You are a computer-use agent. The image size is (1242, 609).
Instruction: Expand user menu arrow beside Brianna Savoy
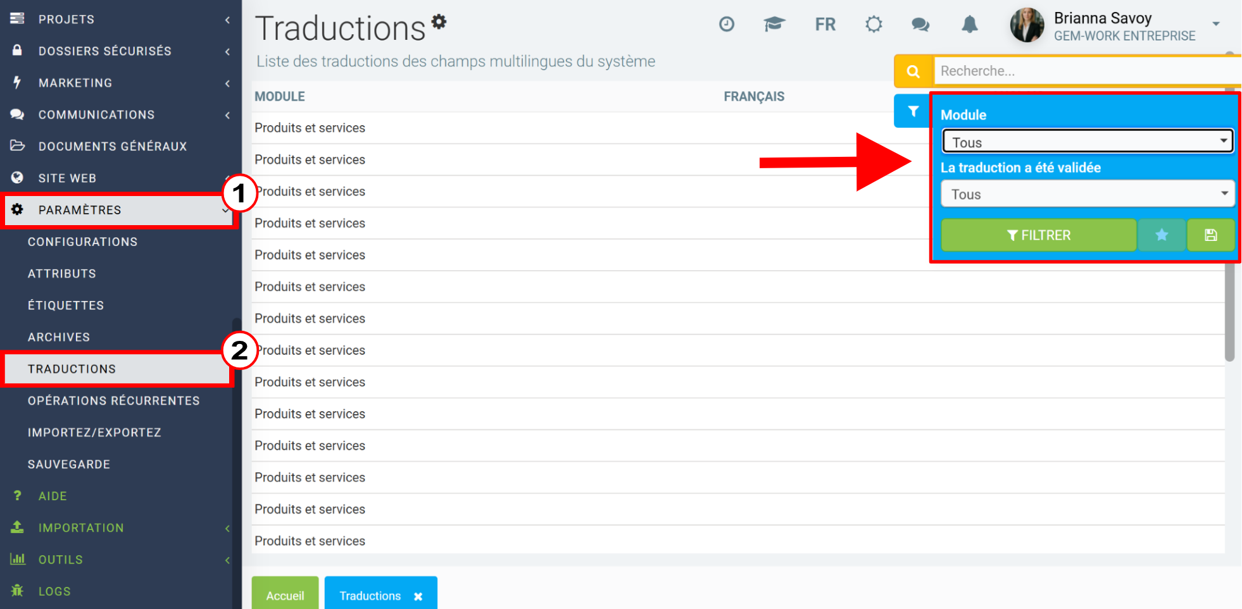(1216, 24)
